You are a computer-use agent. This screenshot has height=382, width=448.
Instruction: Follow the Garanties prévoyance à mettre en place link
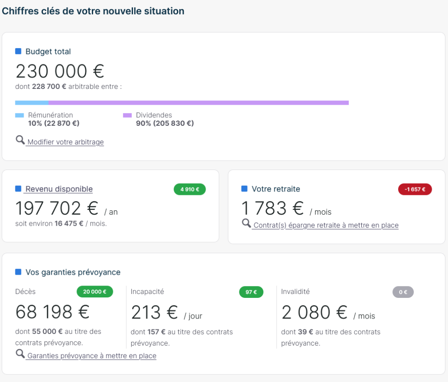click(x=91, y=356)
